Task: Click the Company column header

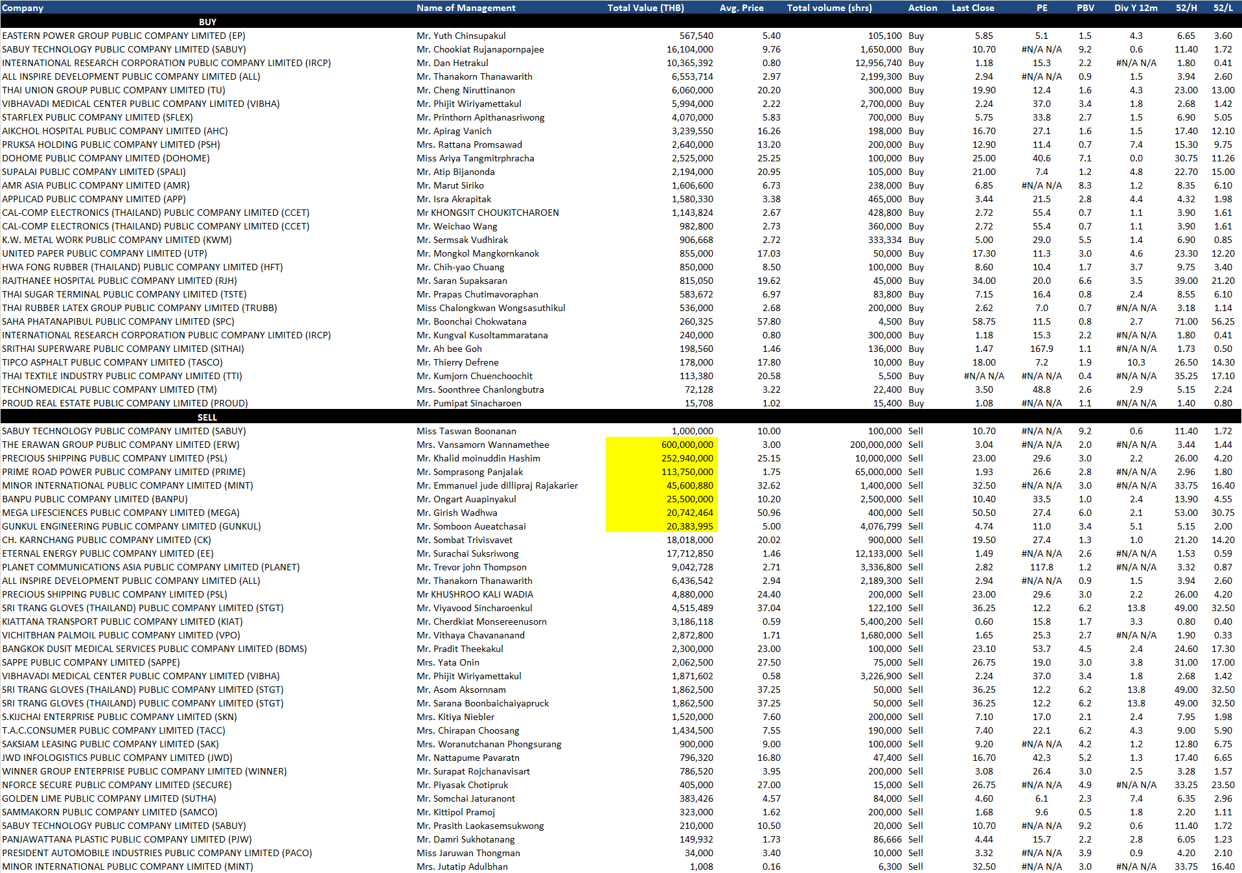Action: tap(23, 8)
